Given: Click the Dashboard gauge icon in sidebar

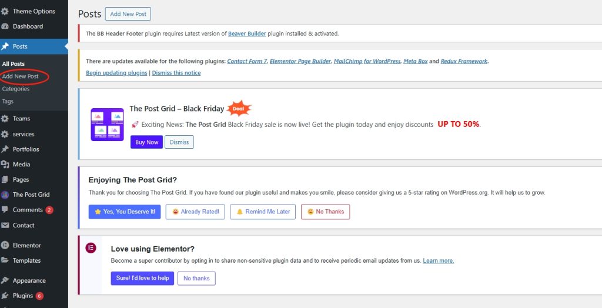Looking at the screenshot, I should click(x=5, y=26).
